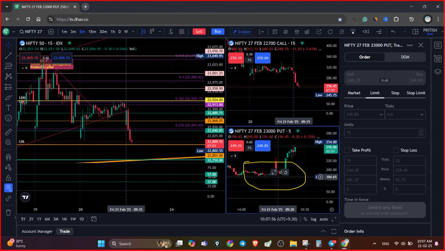The width and height of the screenshot is (445, 251).
Task: Enable the Take Profit checkbox
Action: pos(347,150)
